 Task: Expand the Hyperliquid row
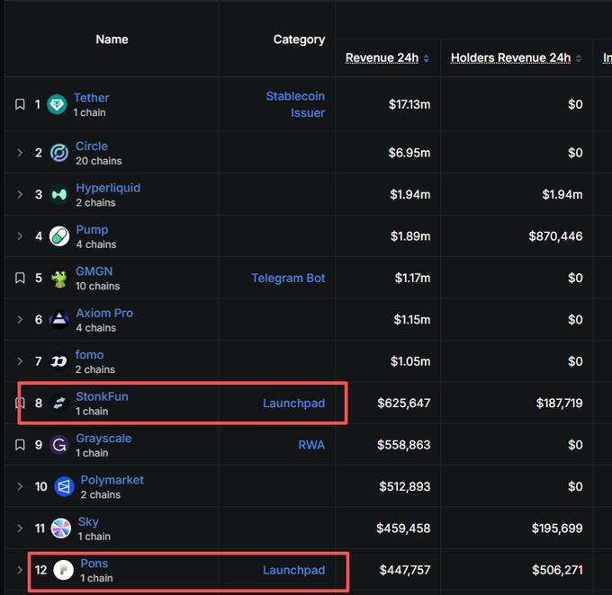20,194
